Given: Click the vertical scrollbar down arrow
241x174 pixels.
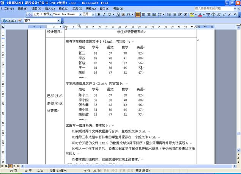Looking at the screenshot, I should pyautogui.click(x=238, y=150).
